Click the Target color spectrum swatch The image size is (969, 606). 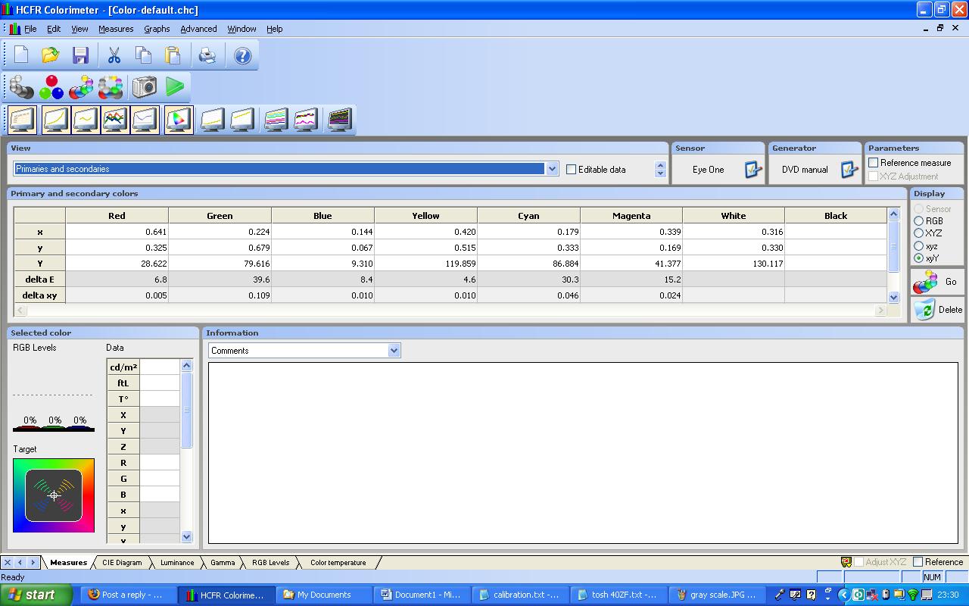click(x=54, y=495)
